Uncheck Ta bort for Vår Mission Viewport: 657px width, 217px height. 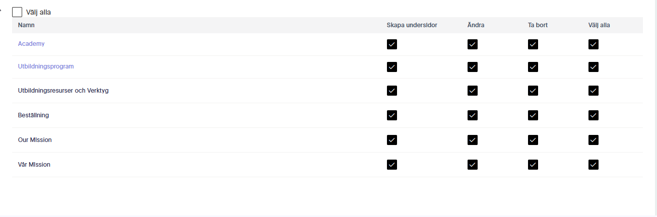click(533, 165)
